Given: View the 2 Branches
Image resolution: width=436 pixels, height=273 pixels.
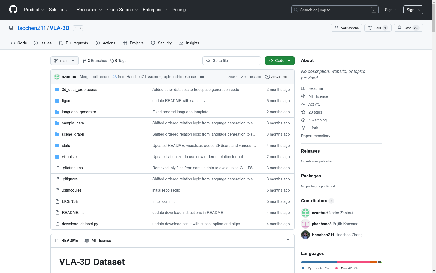Looking at the screenshot, I should 95,61.
